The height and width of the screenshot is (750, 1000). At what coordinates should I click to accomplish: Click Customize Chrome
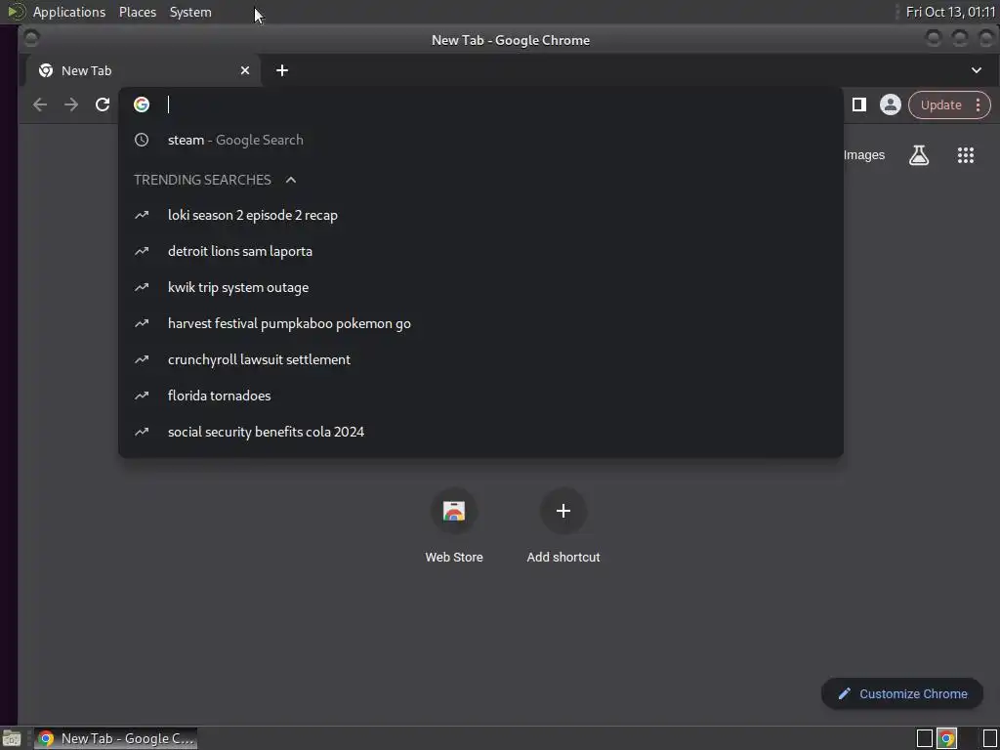click(901, 694)
